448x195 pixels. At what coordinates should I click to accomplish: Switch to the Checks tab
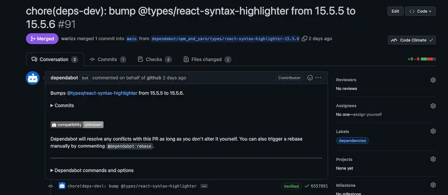155,59
